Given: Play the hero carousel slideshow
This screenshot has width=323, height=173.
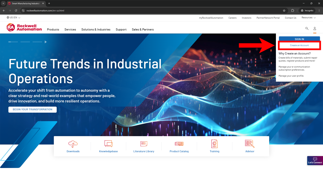Looking at the screenshot, I should 46,42.
